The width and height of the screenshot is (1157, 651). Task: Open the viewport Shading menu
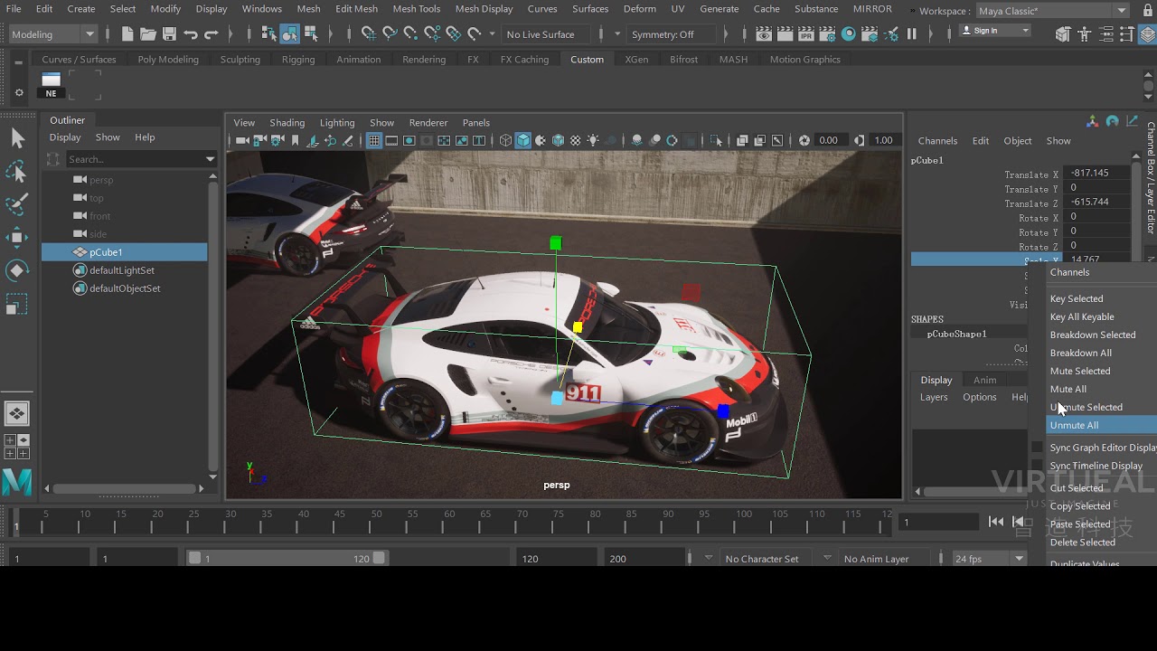point(287,123)
